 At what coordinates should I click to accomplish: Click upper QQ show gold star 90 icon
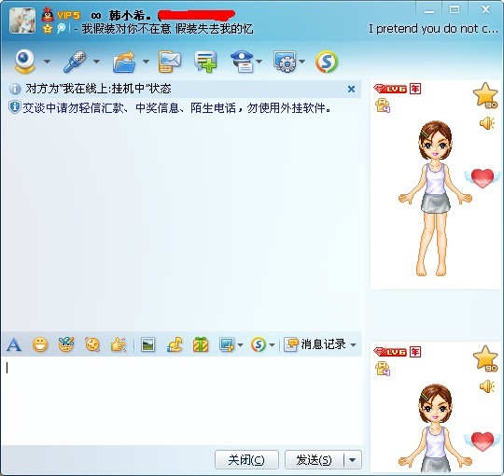tap(485, 95)
